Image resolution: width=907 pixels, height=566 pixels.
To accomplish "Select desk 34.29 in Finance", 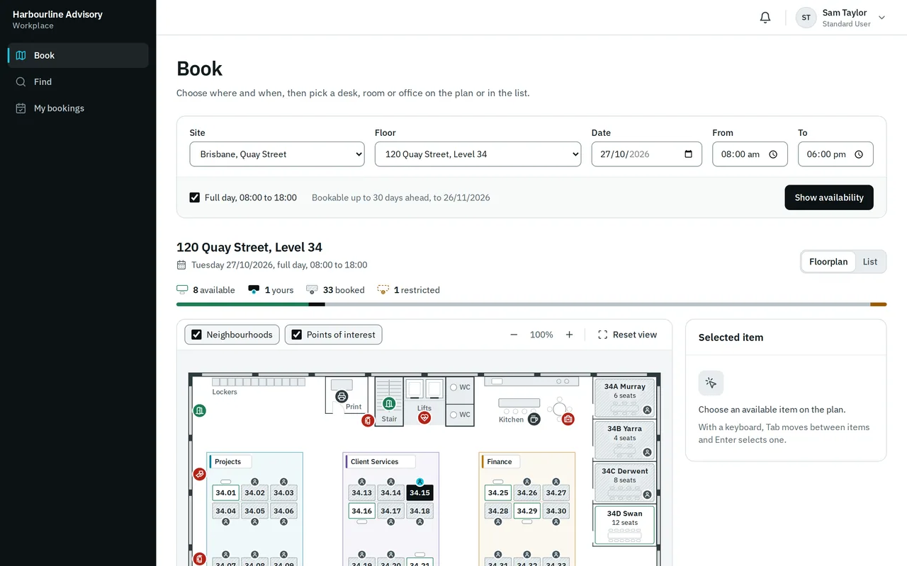I will point(527,511).
